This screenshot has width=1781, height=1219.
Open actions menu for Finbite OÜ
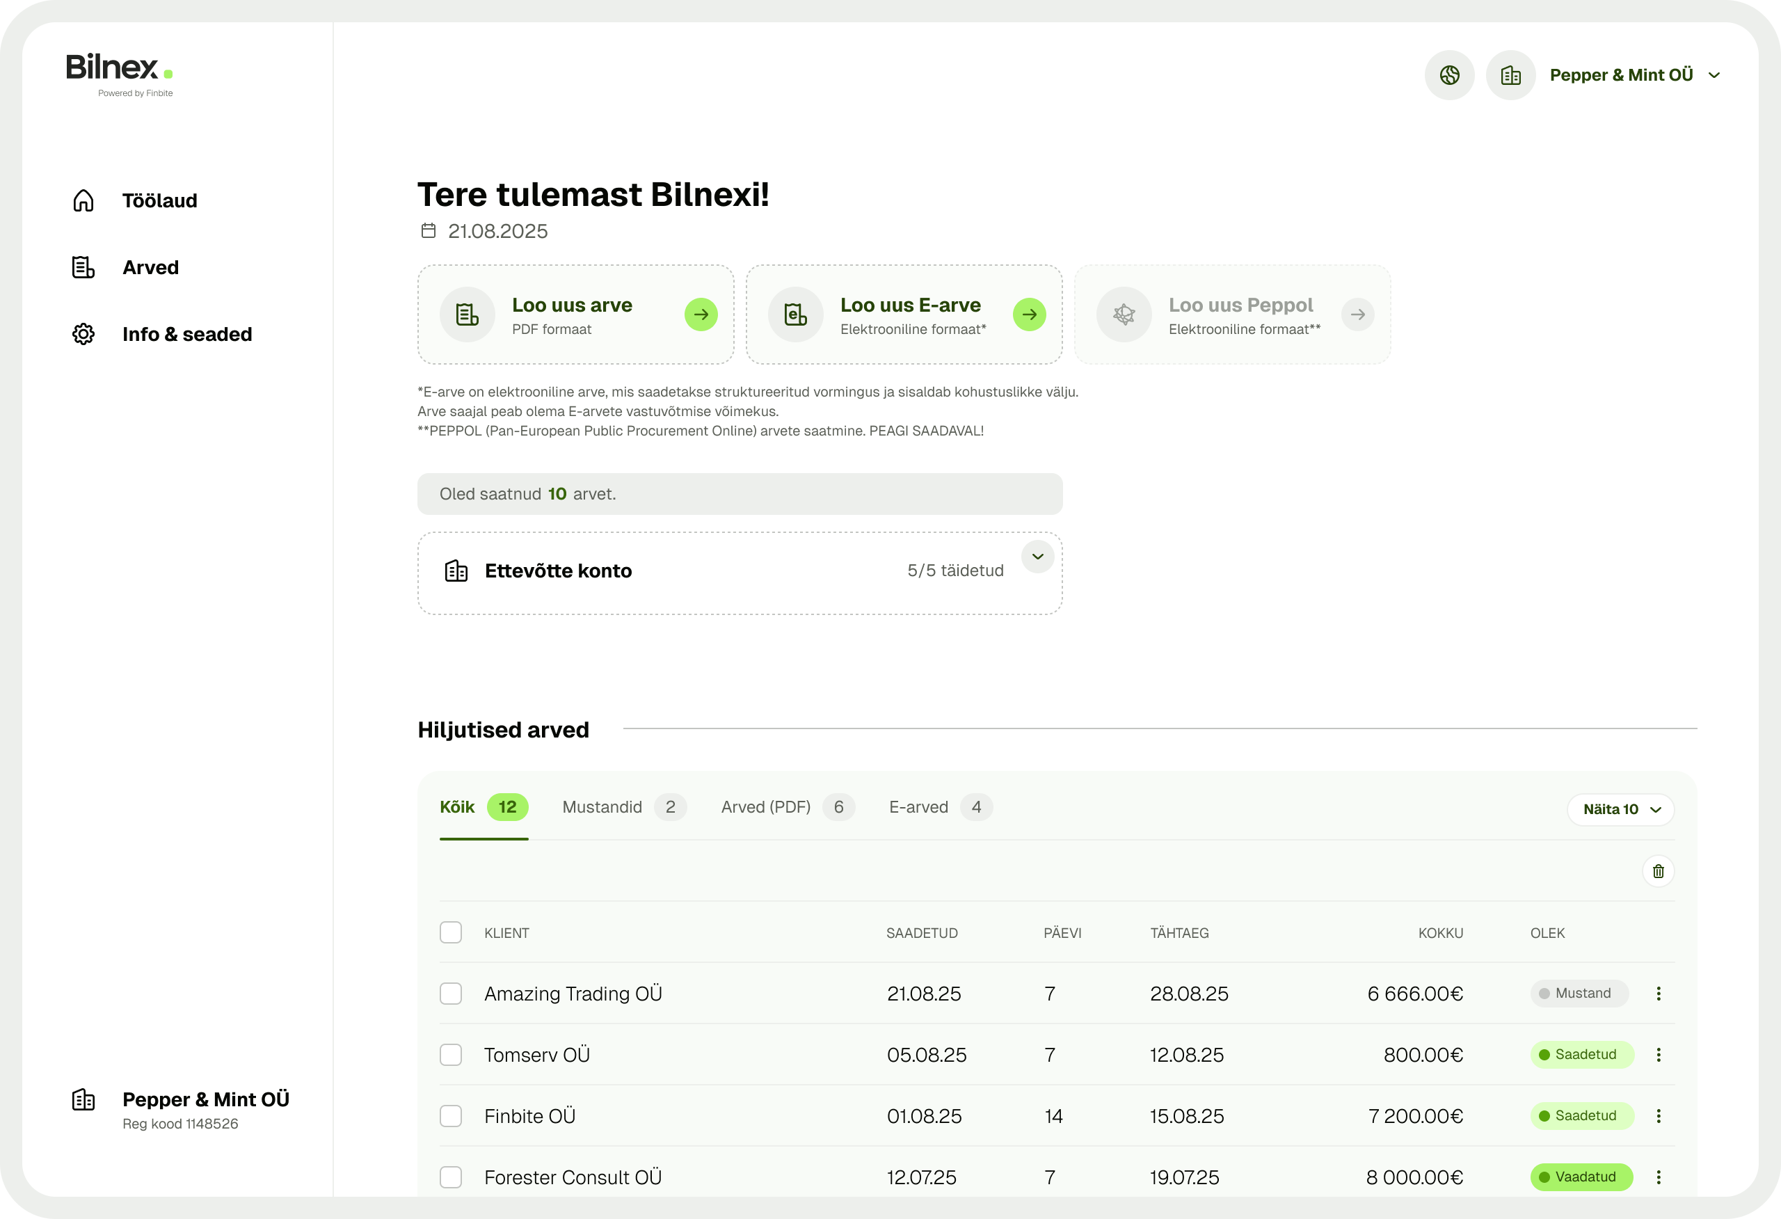point(1659,1116)
